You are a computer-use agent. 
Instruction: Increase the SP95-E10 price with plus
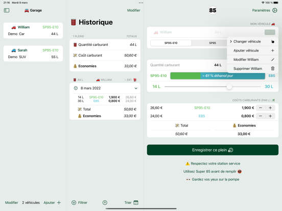270,108
